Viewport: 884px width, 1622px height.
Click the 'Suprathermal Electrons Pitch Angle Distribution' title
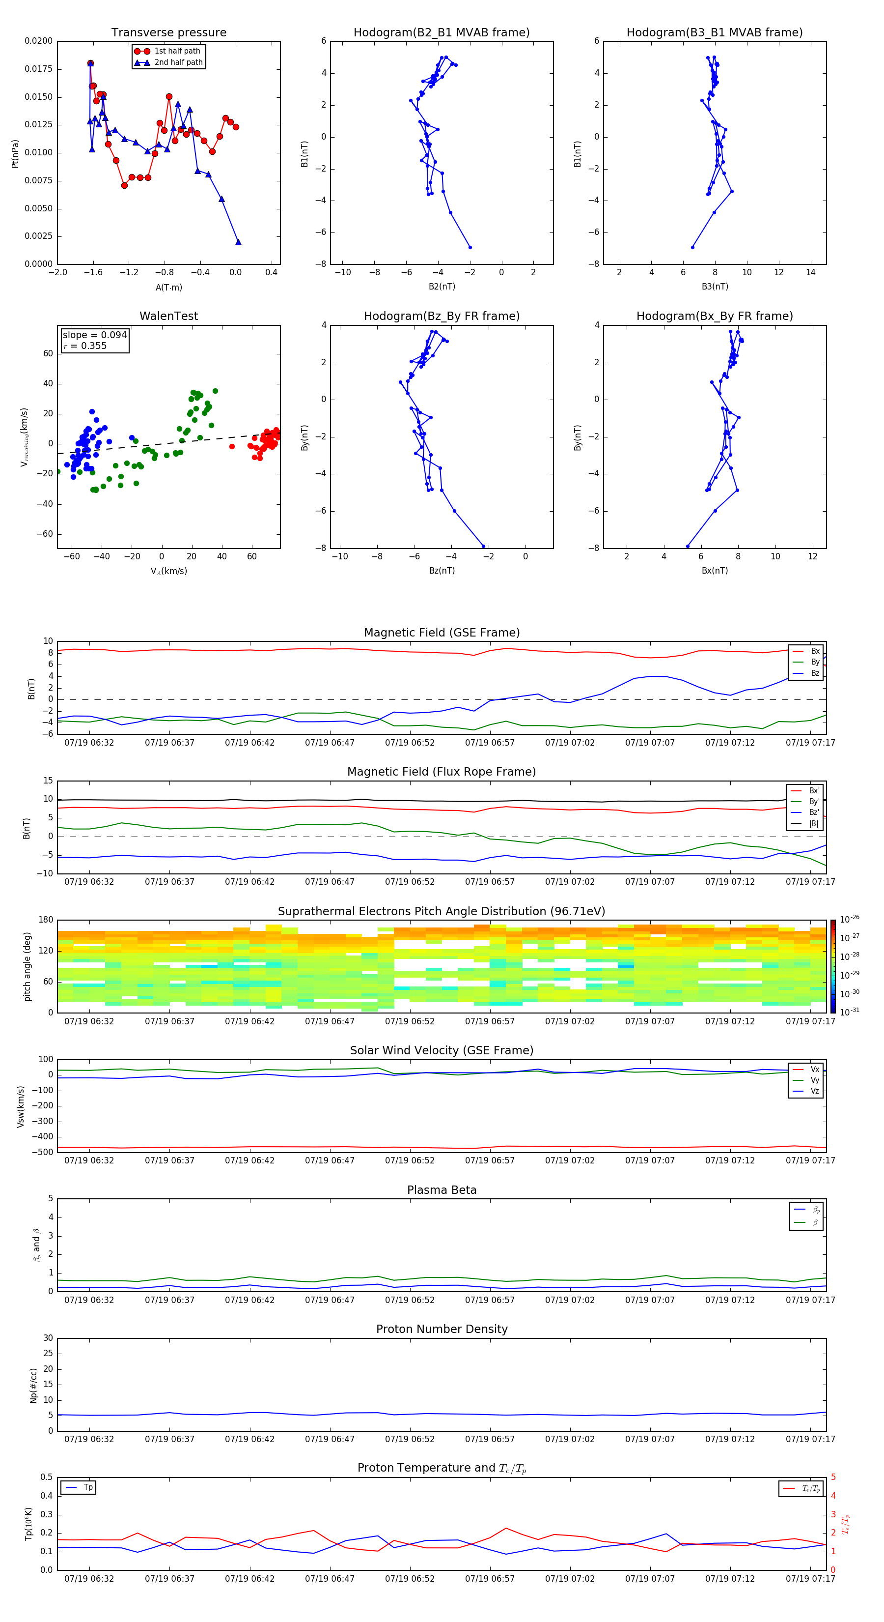coord(442,912)
